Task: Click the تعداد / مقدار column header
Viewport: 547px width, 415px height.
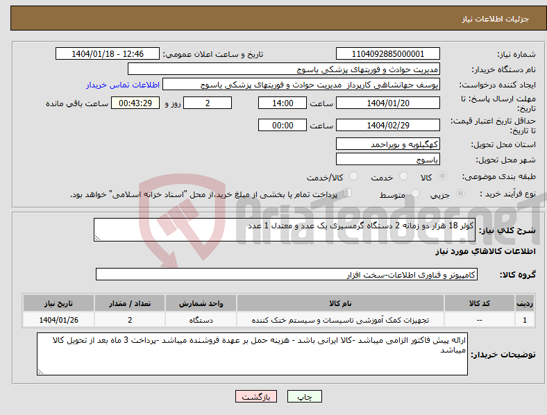Action: point(130,303)
